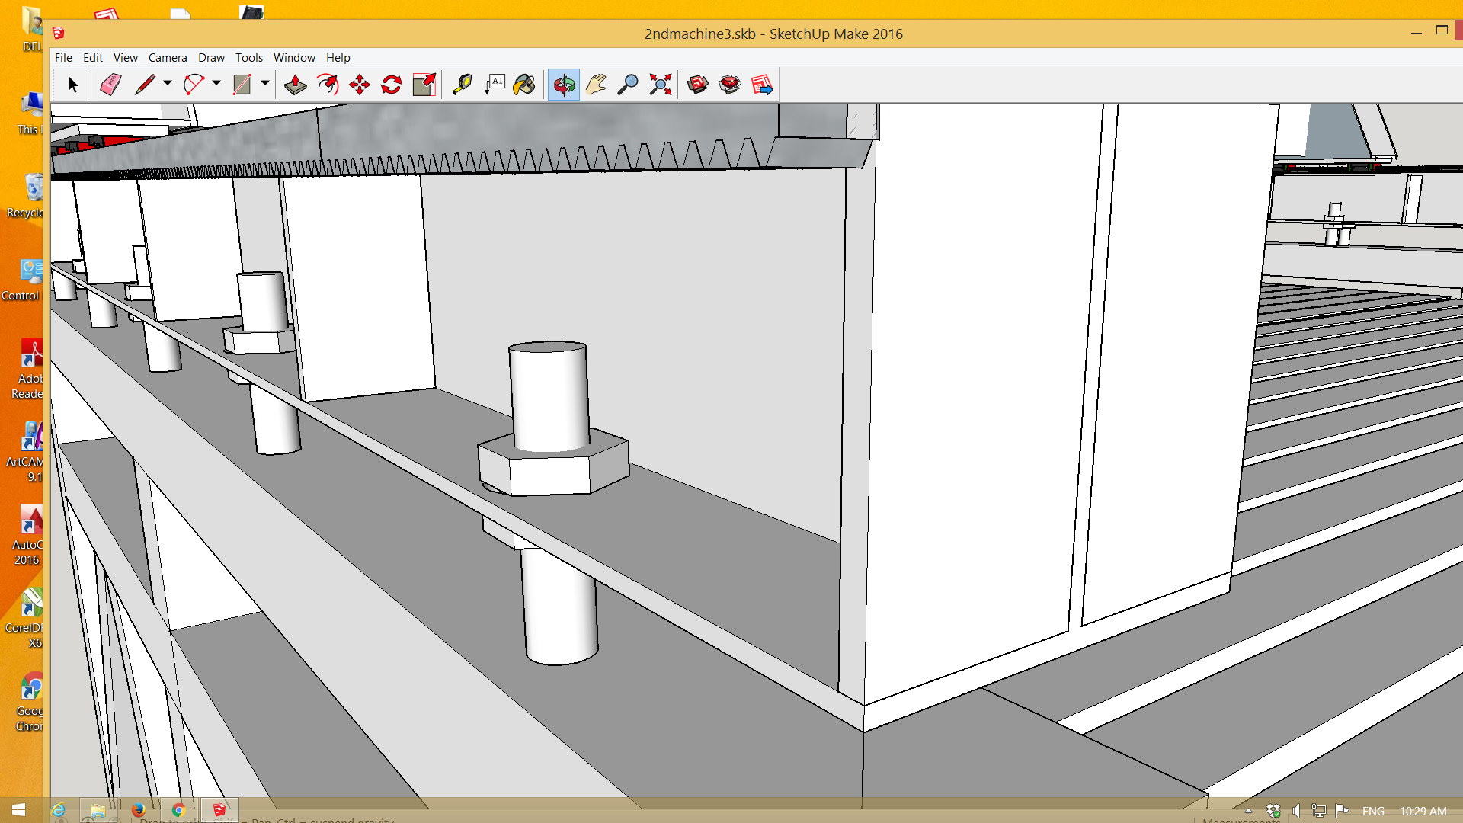Viewport: 1463px width, 823px height.
Task: Activate the Push/Pull tool
Action: 295,85
